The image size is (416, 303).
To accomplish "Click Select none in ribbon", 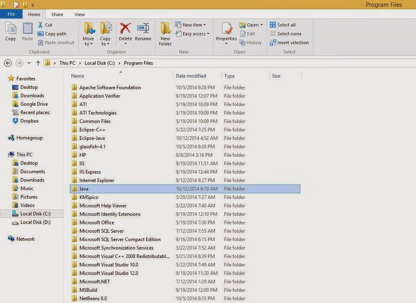I will coord(286,34).
